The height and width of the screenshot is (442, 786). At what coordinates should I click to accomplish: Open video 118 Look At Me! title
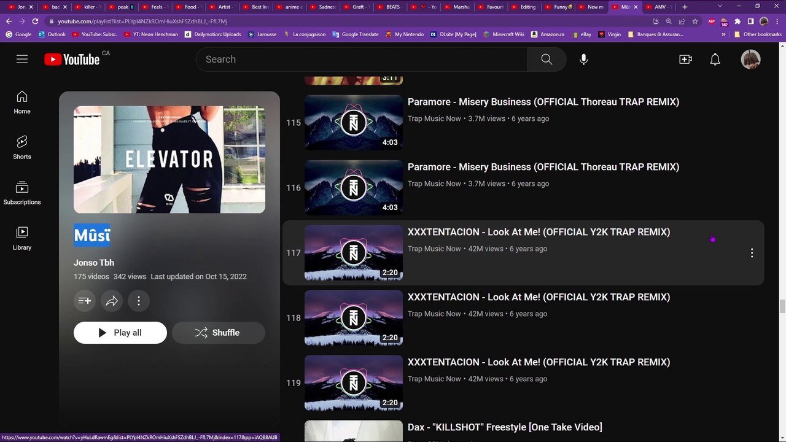539,297
